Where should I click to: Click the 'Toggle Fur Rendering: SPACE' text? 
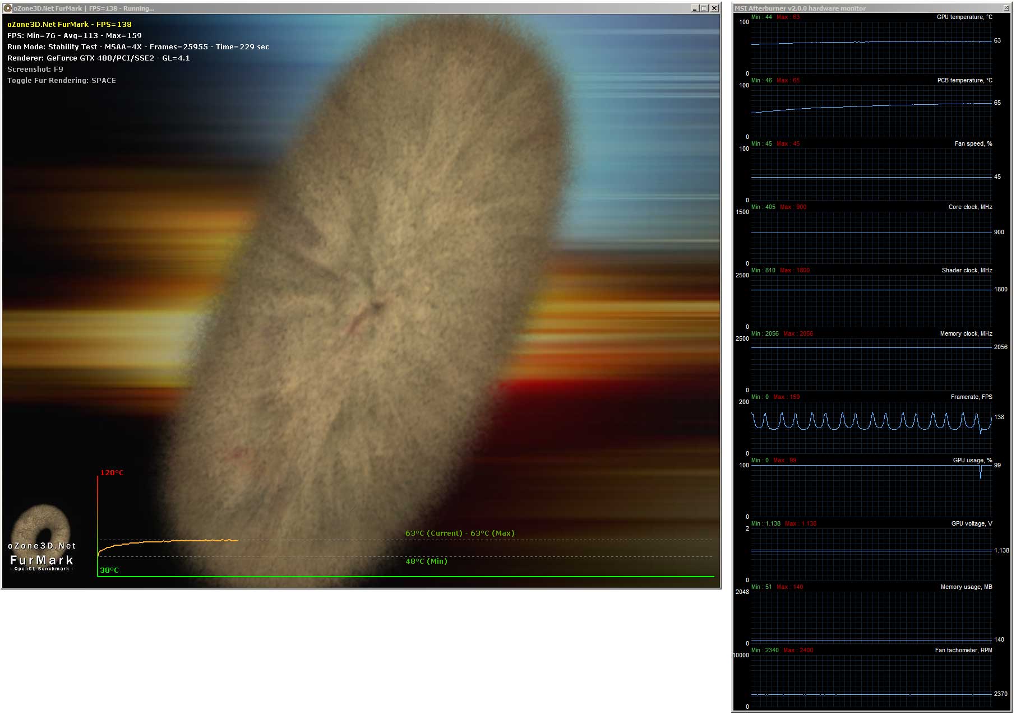(62, 81)
